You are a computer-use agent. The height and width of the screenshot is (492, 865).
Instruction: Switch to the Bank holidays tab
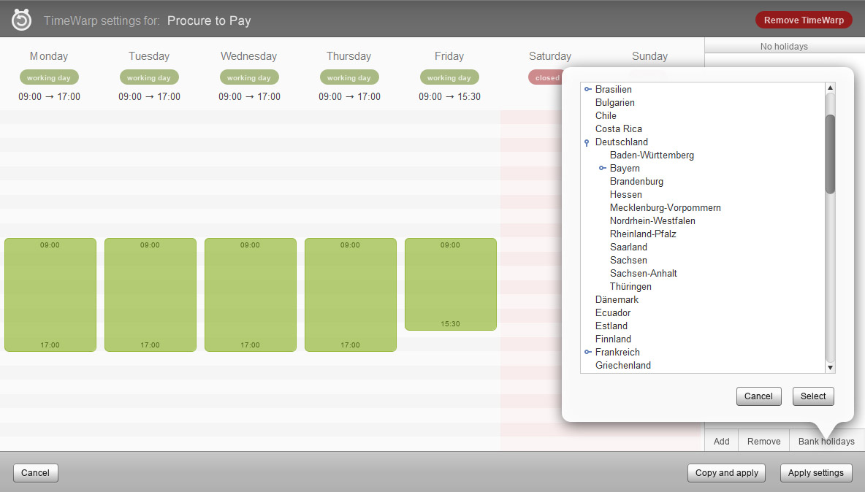pyautogui.click(x=826, y=441)
